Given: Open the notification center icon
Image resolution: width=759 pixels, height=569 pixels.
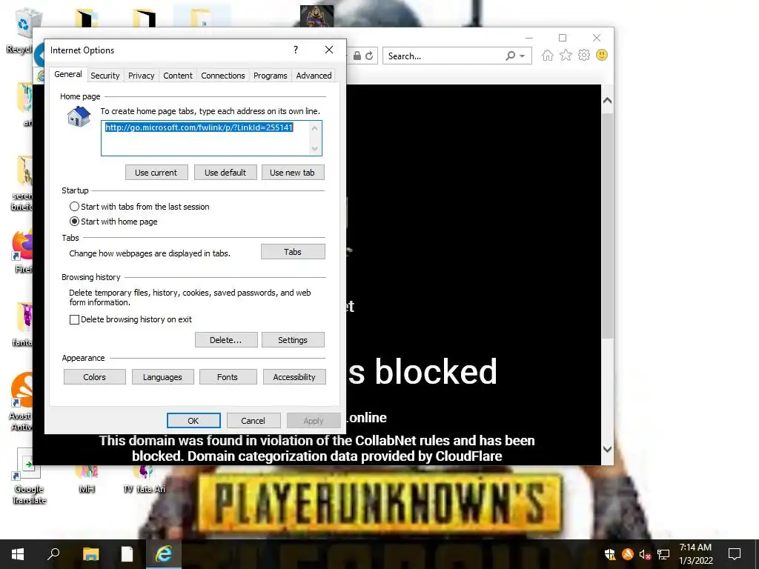Looking at the screenshot, I should pyautogui.click(x=735, y=554).
